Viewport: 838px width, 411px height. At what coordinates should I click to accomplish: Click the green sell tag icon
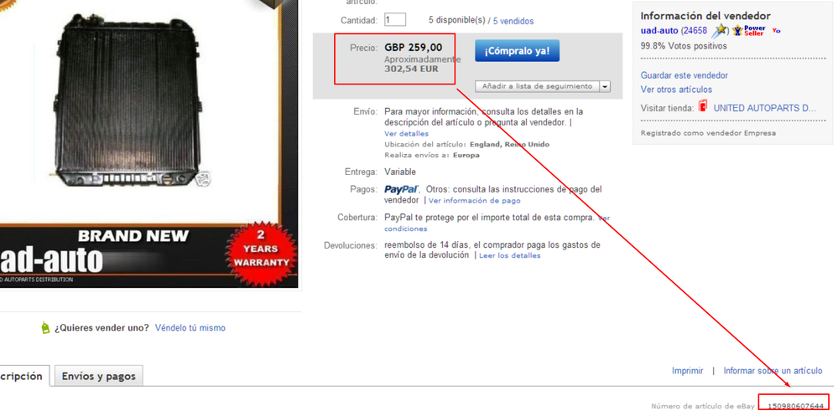[x=45, y=328]
